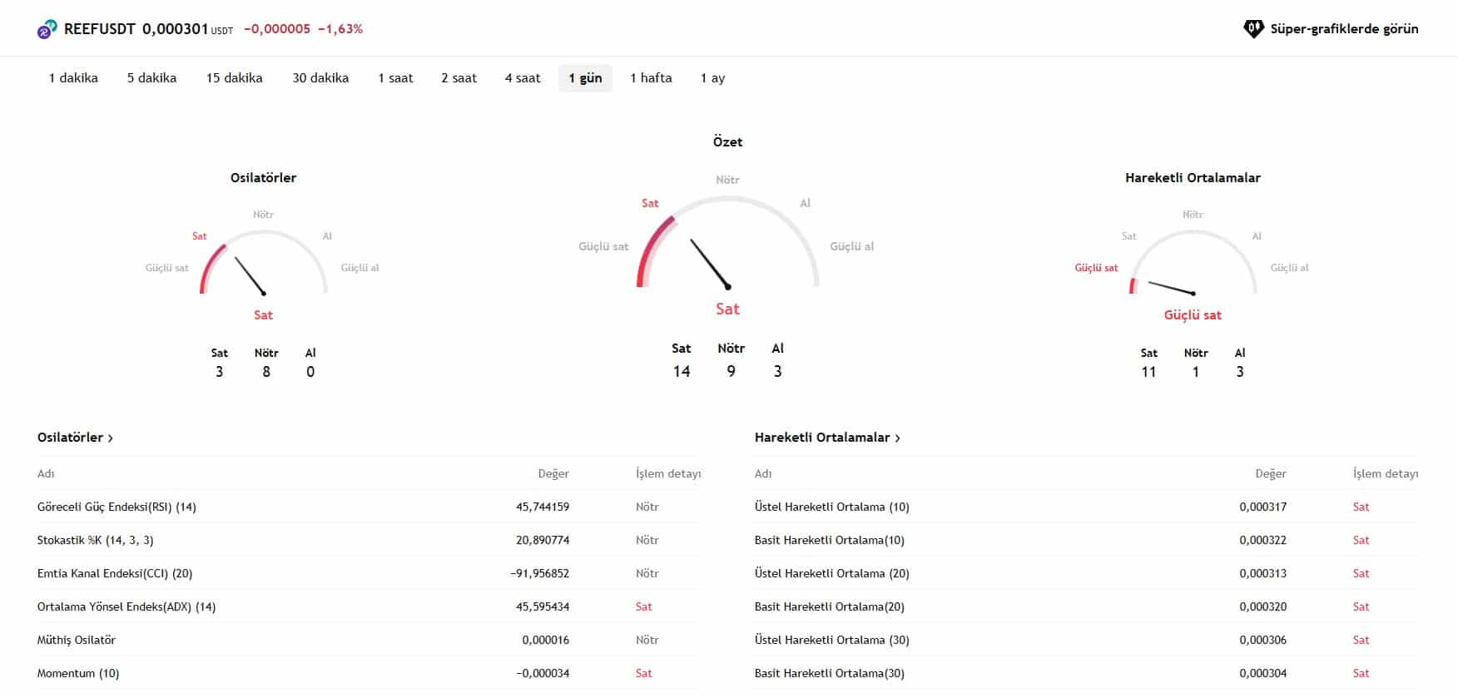Click the REEFUSDT symbol name
Screen dimensions: 1458x698
click(99, 29)
